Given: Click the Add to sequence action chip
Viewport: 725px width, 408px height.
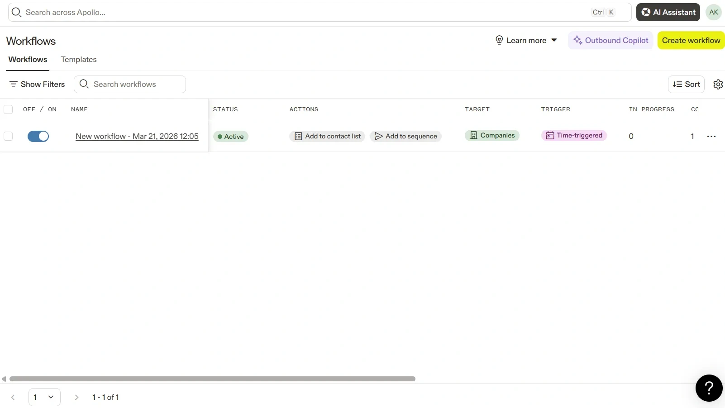Looking at the screenshot, I should [x=405, y=136].
